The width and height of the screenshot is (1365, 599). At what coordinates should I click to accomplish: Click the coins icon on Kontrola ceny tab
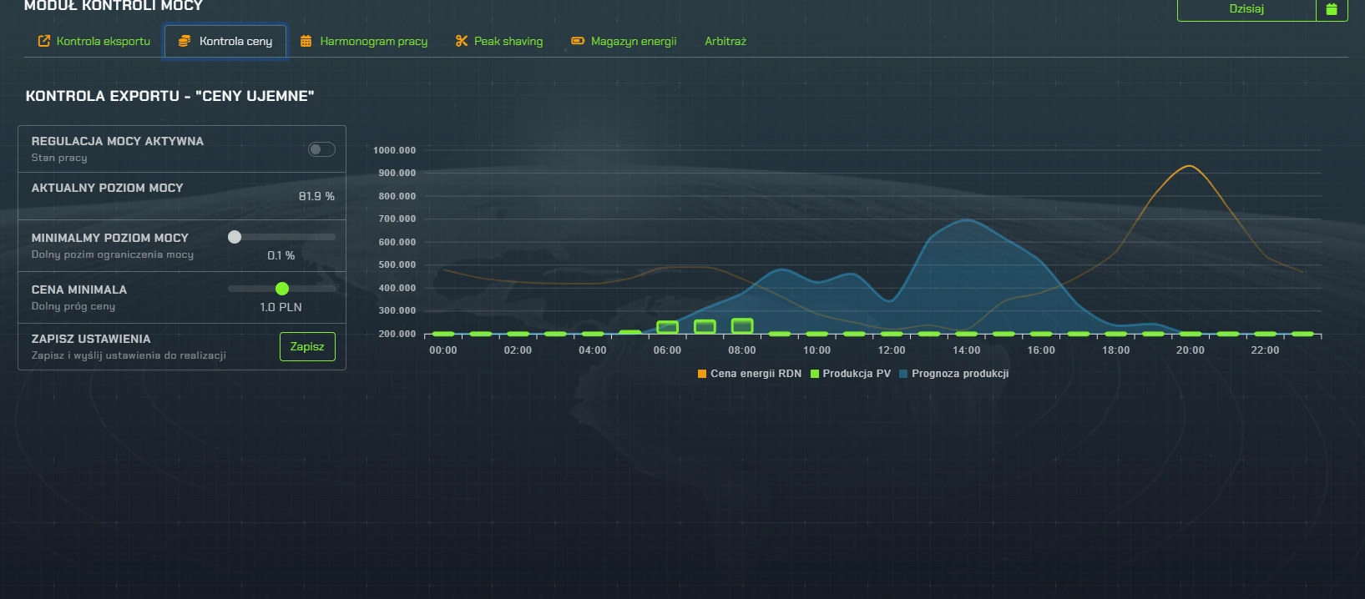point(185,41)
